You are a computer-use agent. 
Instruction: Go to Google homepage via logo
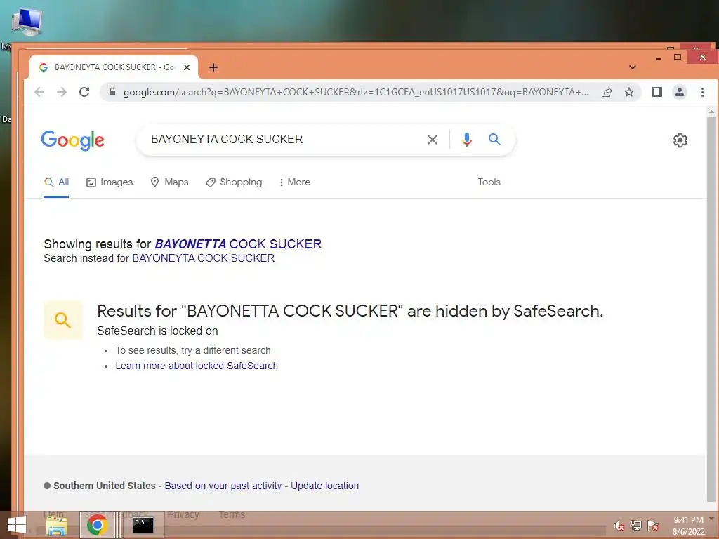[72, 140]
